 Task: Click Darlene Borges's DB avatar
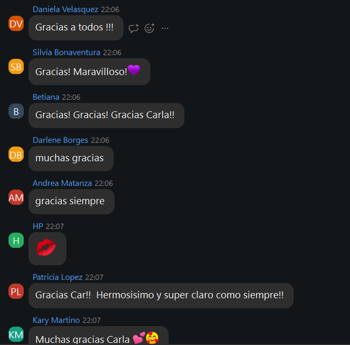pos(16,154)
